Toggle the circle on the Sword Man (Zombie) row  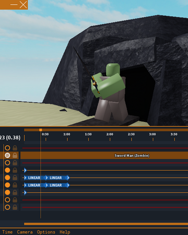(x=7, y=155)
